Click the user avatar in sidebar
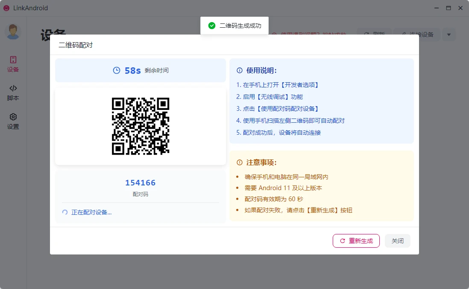Viewport: 469px width, 289px height. pos(13,32)
